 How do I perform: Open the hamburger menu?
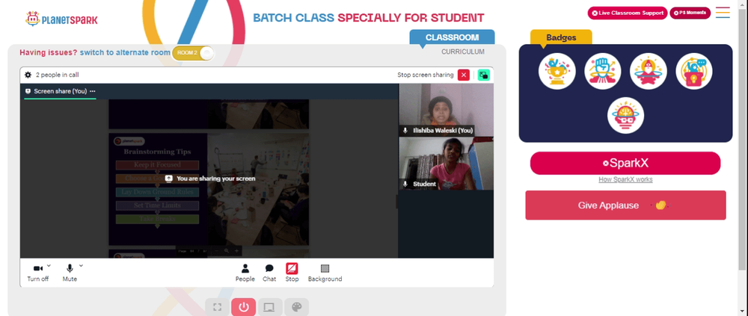(x=723, y=13)
